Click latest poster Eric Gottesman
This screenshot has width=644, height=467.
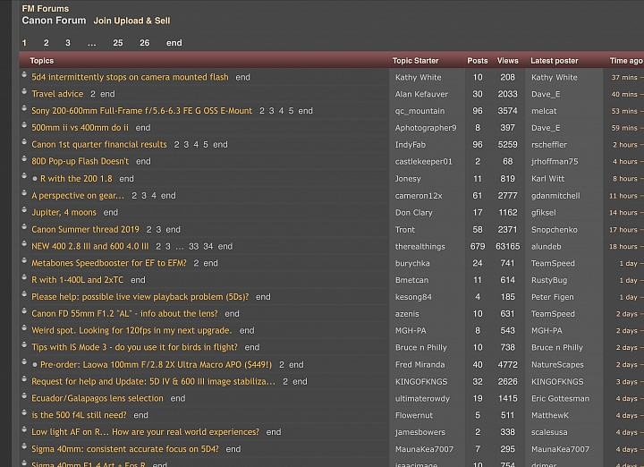tap(560, 398)
